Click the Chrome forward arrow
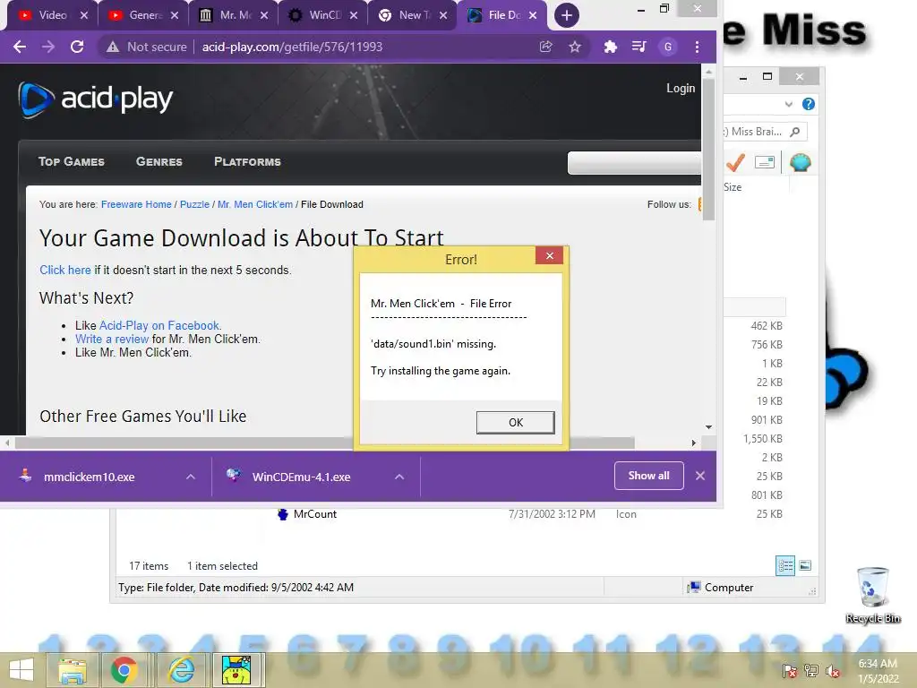The height and width of the screenshot is (688, 917). (48, 47)
